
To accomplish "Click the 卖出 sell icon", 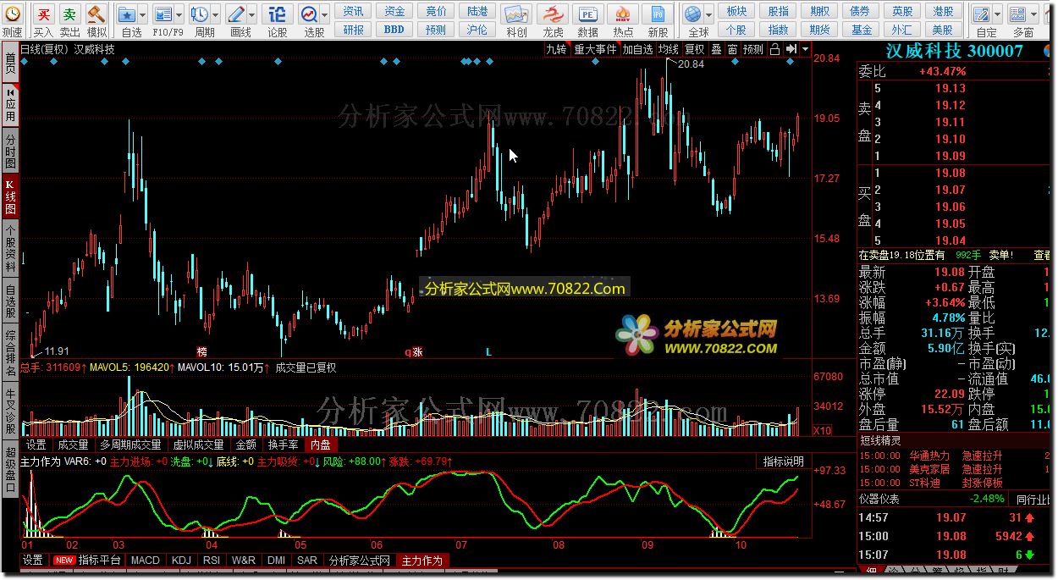I will 69,14.
